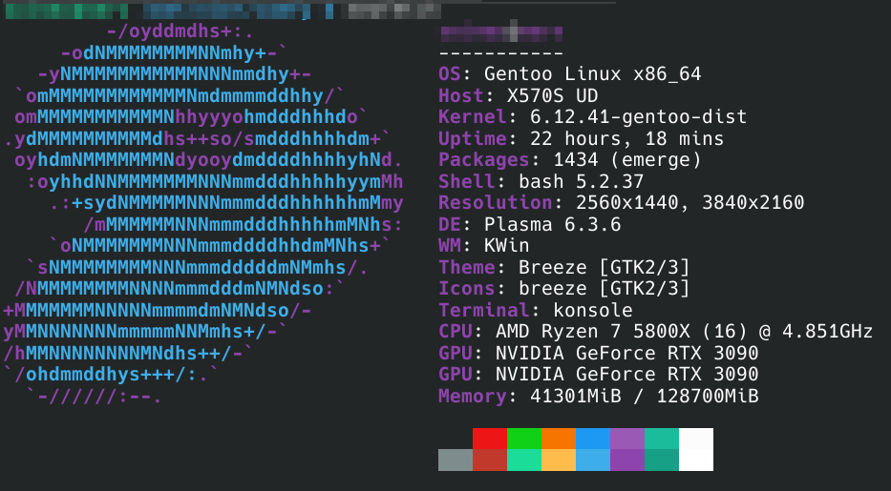The height and width of the screenshot is (491, 891).
Task: Click the Kernel line 6.12.41-gentoo-dist
Action: (592, 117)
